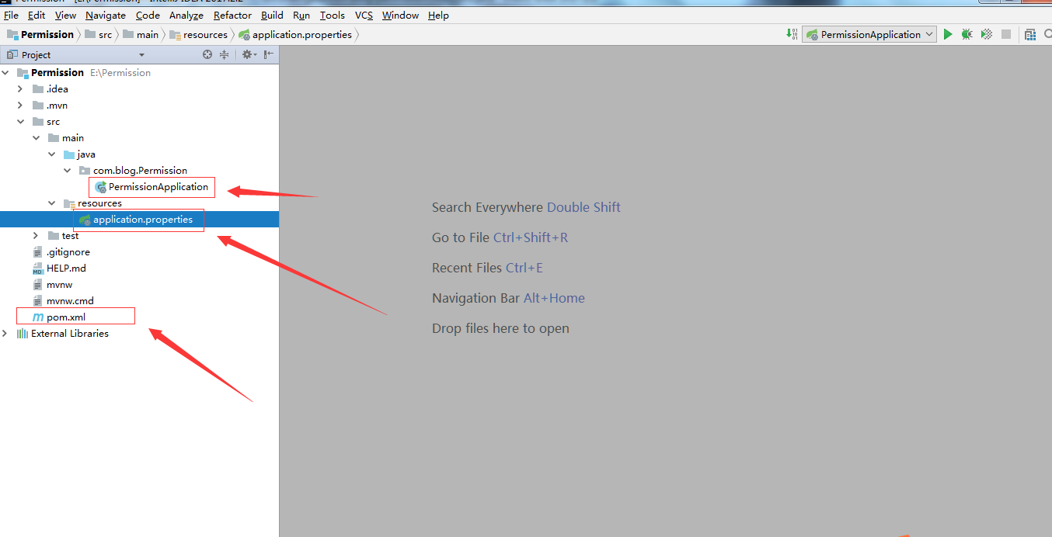Click the External Libraries icon
This screenshot has width=1052, height=537.
coord(23,334)
